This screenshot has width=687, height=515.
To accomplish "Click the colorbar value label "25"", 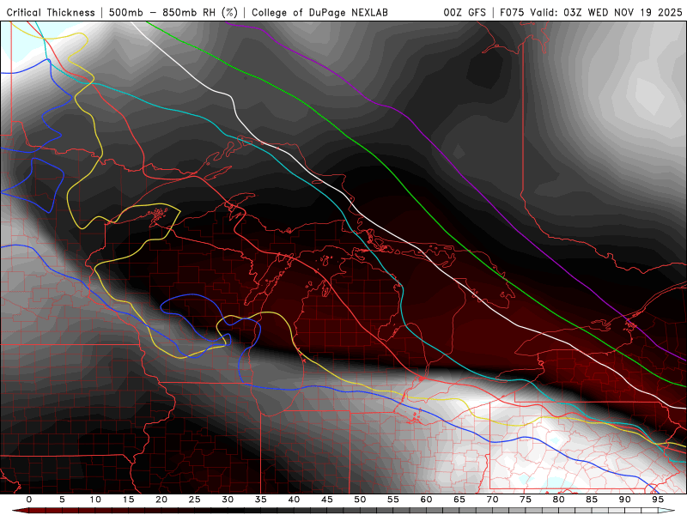I will 195,500.
